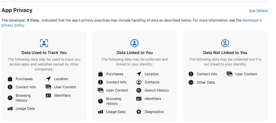Click the Search History magnifier icon
Viewport: 276px width, 123px height.
139,90
